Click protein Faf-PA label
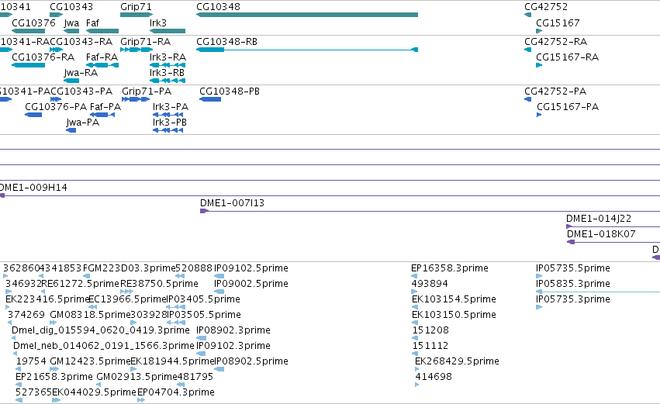The image size is (660, 404). [105, 107]
